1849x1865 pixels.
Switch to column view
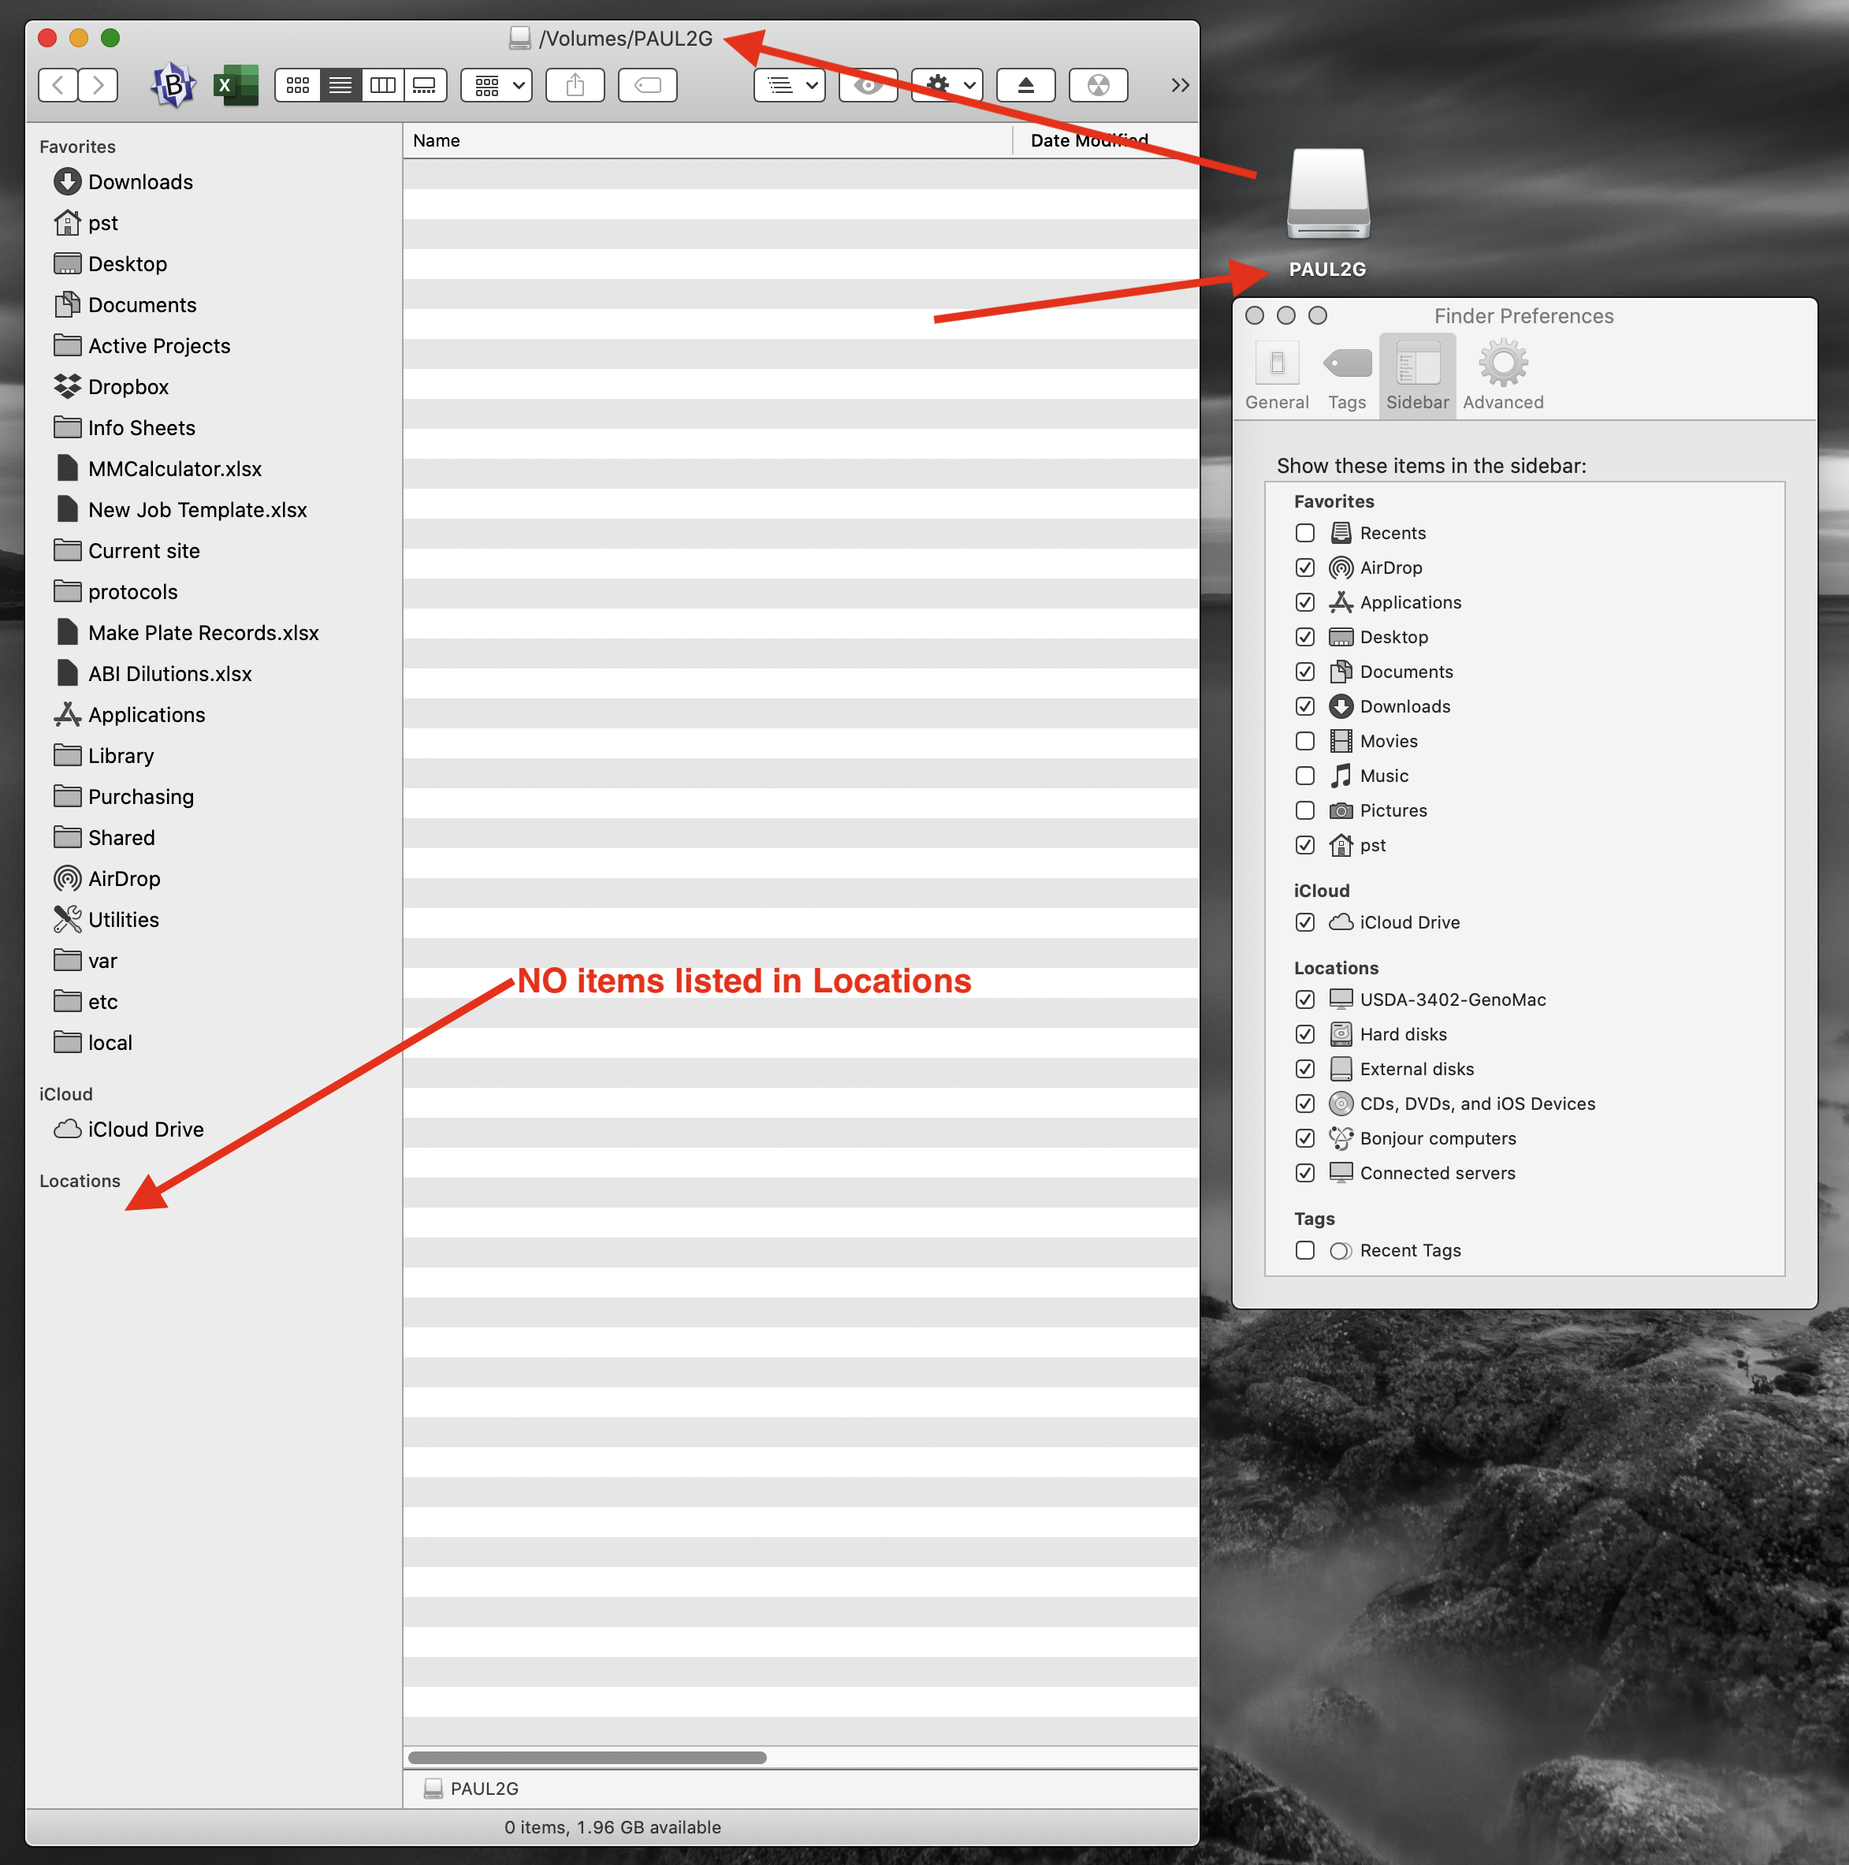coord(382,85)
